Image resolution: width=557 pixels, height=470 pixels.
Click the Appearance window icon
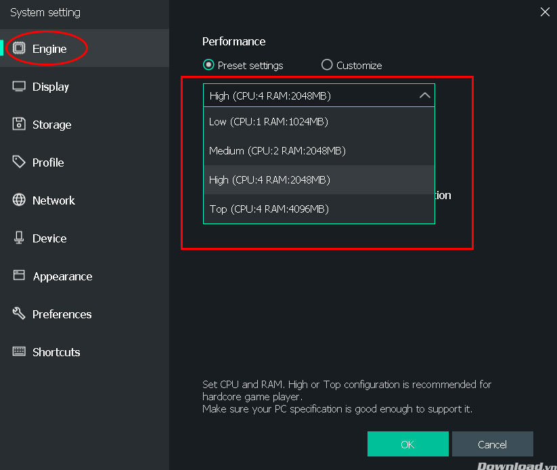click(x=19, y=276)
